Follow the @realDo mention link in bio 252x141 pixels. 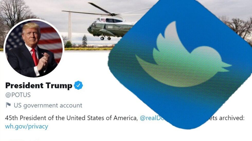[152, 118]
